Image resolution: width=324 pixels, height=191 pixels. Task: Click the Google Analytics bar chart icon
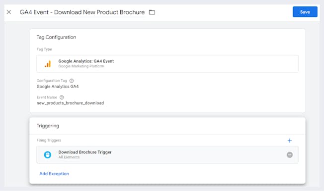48,64
